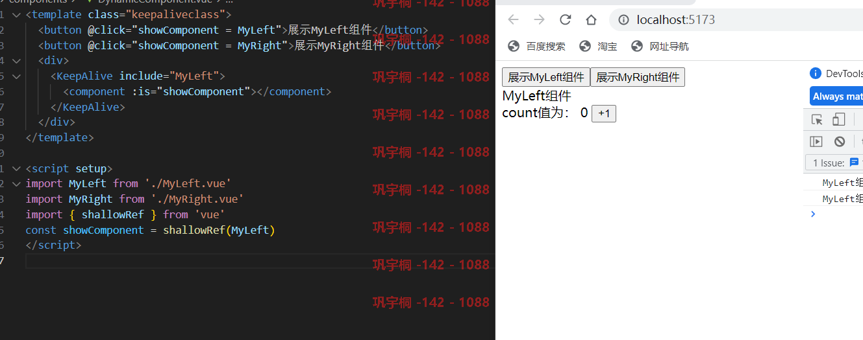This screenshot has height=340, width=863.
Task: Clear the DevTools console
Action: click(840, 141)
